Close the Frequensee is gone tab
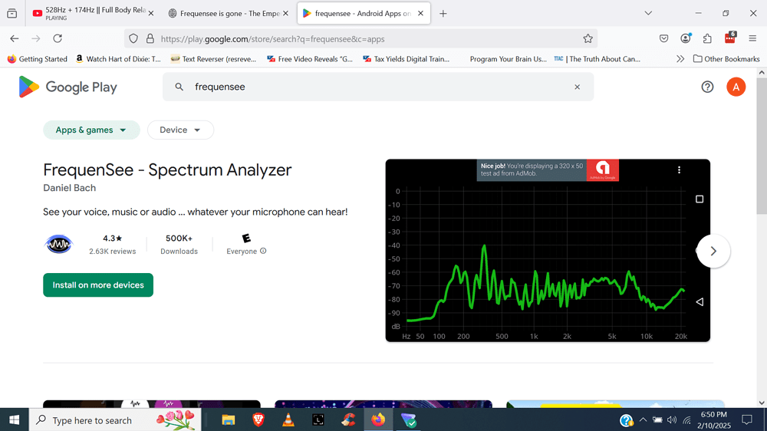Image resolution: width=767 pixels, height=431 pixels. coord(285,13)
